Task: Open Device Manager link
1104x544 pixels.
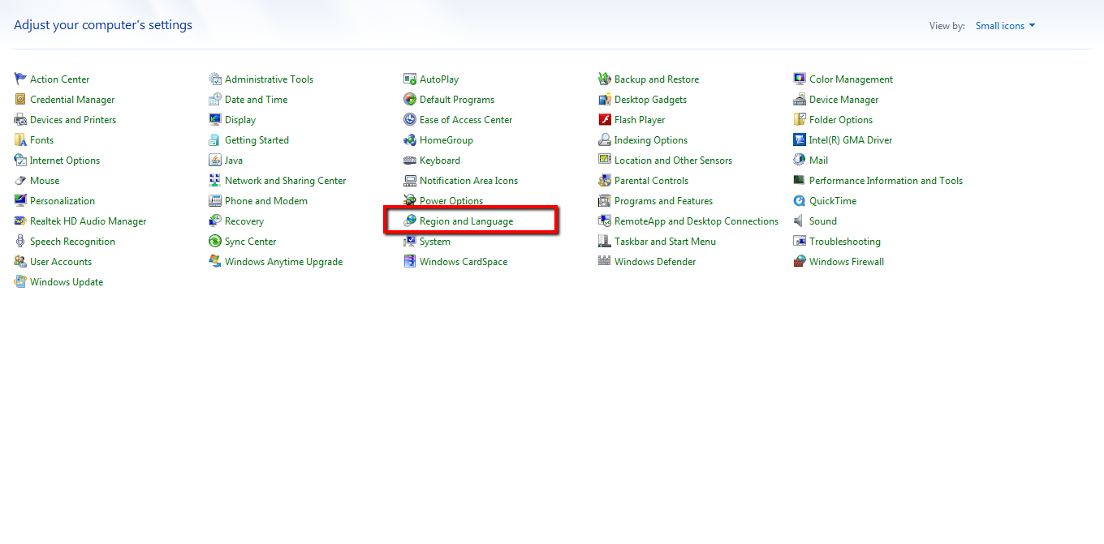Action: point(843,100)
